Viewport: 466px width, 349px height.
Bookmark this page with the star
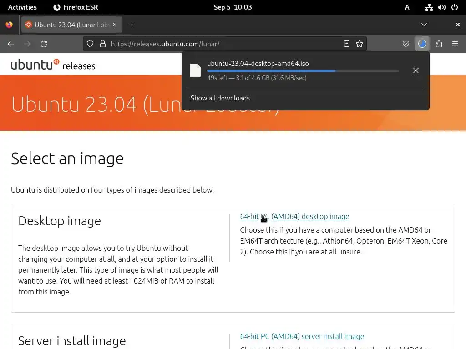(360, 44)
